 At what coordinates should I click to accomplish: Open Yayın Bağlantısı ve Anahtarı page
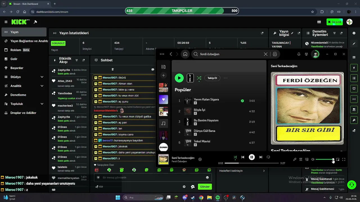24,41
